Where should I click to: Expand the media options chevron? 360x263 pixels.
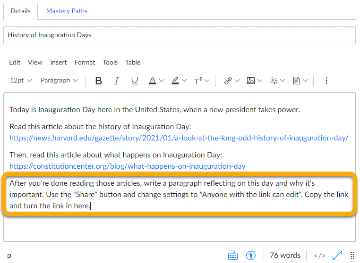point(283,81)
